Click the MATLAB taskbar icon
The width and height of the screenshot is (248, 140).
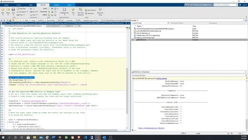(x=98, y=137)
